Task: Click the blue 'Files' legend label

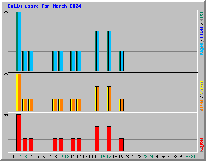Action: (201, 32)
